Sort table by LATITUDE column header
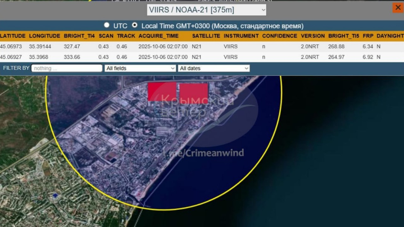The width and height of the screenshot is (404, 227). [13, 36]
